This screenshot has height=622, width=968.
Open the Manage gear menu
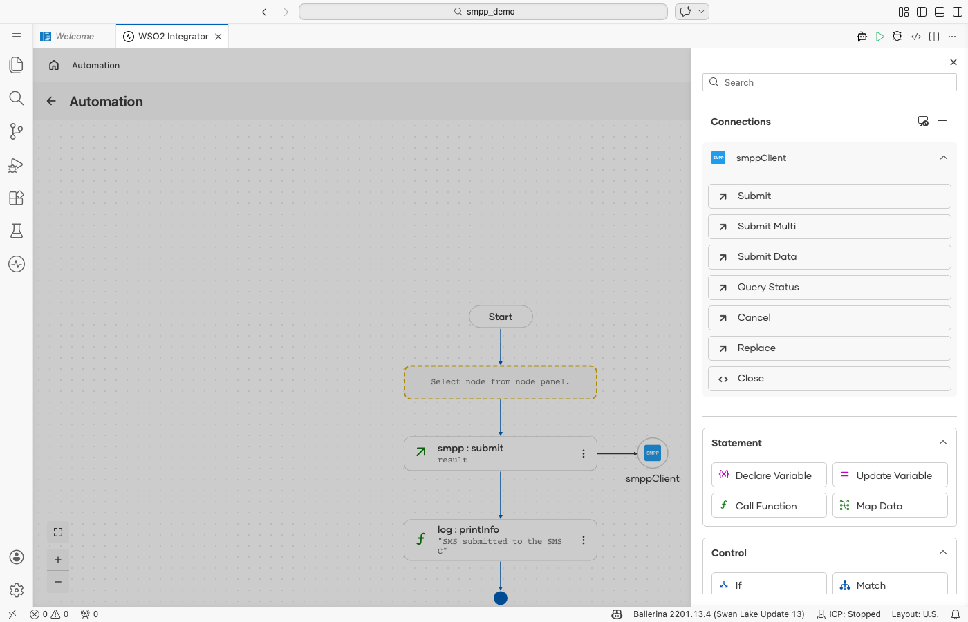point(17,590)
